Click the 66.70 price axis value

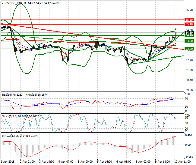(189, 10)
